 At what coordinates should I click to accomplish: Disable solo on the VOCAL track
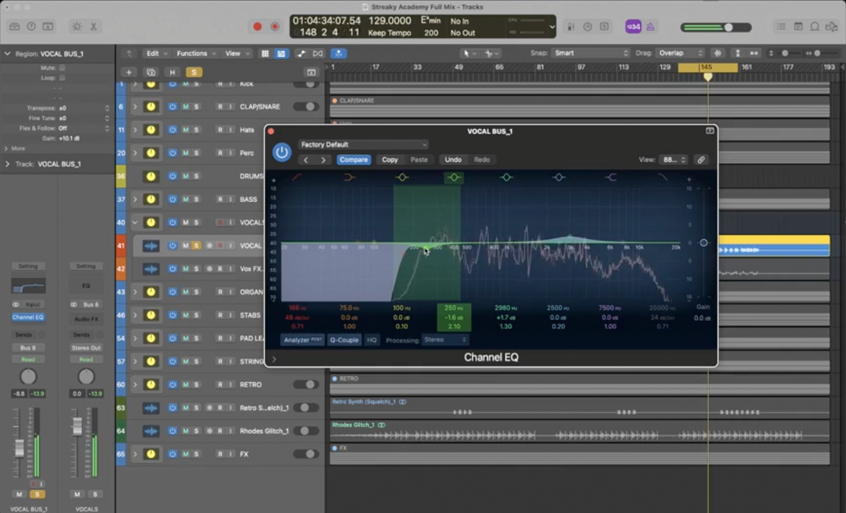click(196, 246)
